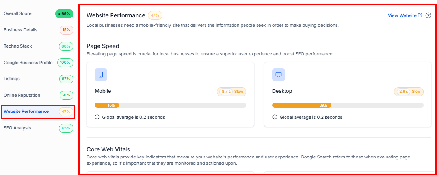
Task: Open SEO Analysis section
Action: pos(17,128)
